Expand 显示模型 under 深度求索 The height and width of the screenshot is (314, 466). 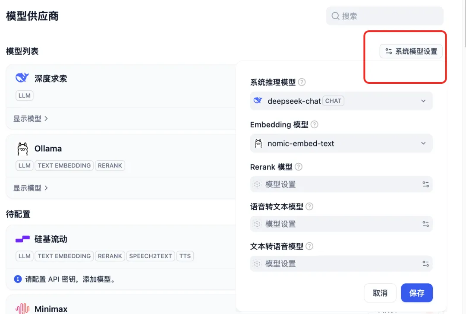[31, 119]
